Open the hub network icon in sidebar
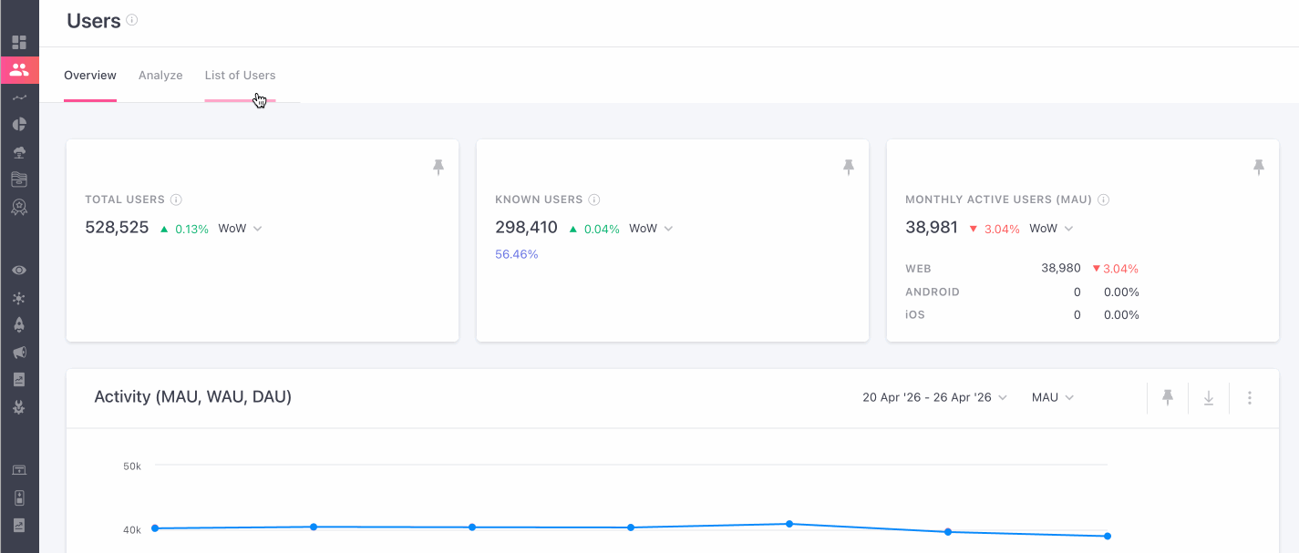This screenshot has height=553, width=1299. pyautogui.click(x=19, y=298)
